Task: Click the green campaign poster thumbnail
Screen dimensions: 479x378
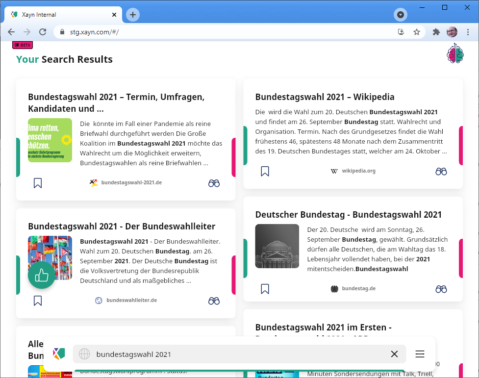Action: [50, 140]
